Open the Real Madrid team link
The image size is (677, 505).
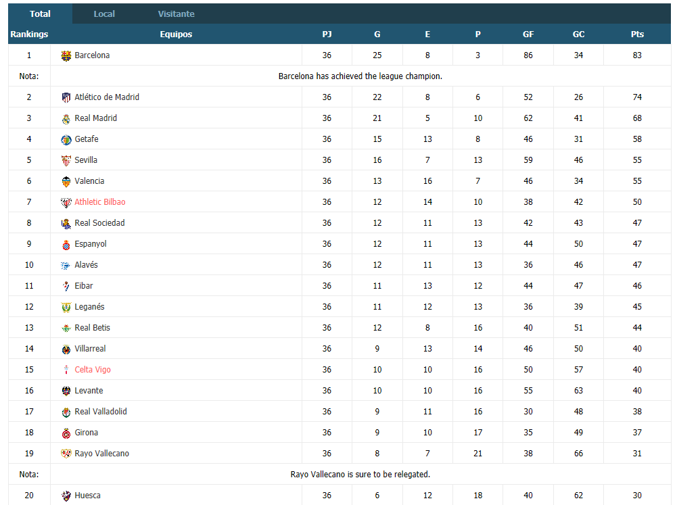coord(95,118)
